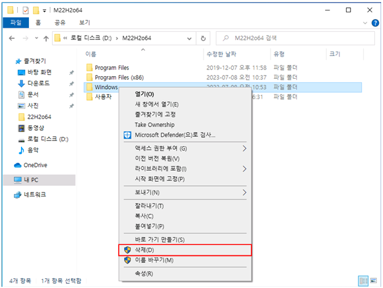This screenshot has height=288, width=383.
Task: Expand 액세스 권한 부여 (G) submenu
Action: (x=185, y=149)
